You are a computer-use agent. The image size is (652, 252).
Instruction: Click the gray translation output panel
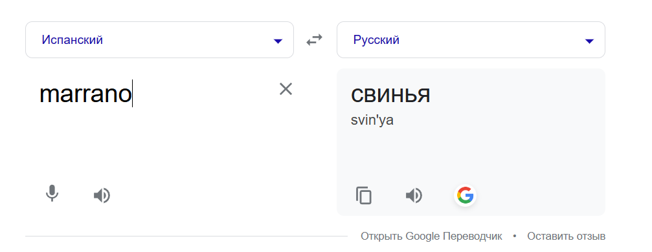[x=471, y=142]
